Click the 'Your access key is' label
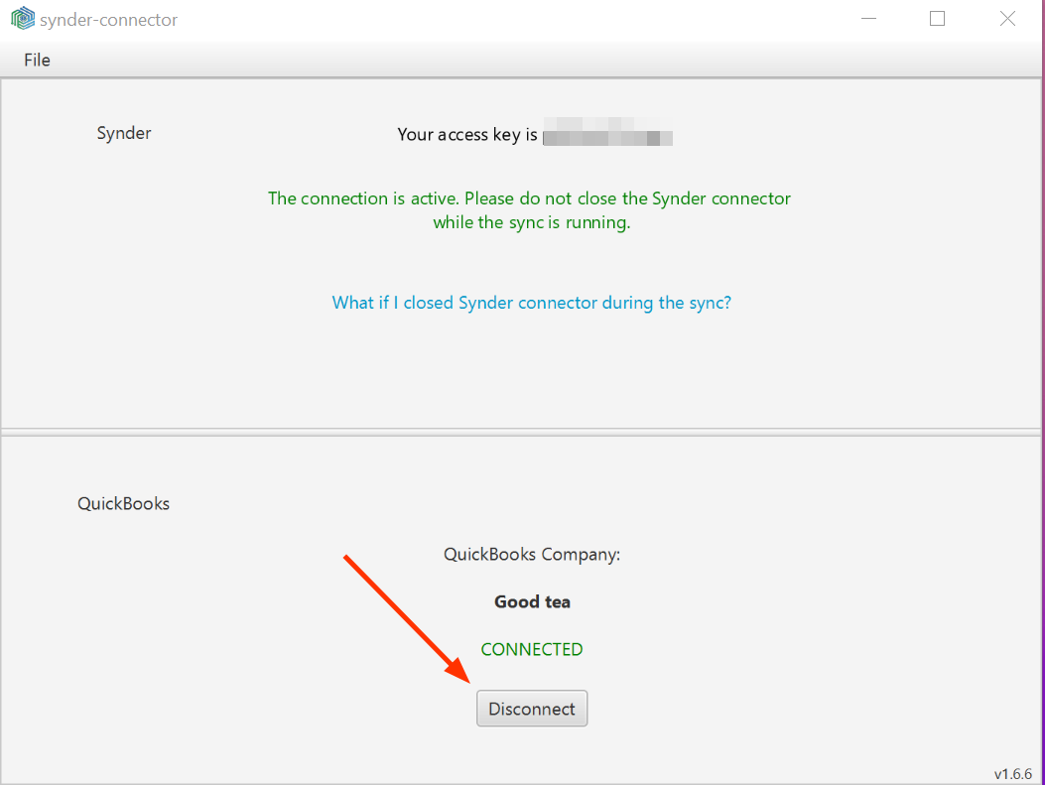1045x785 pixels. click(x=467, y=135)
